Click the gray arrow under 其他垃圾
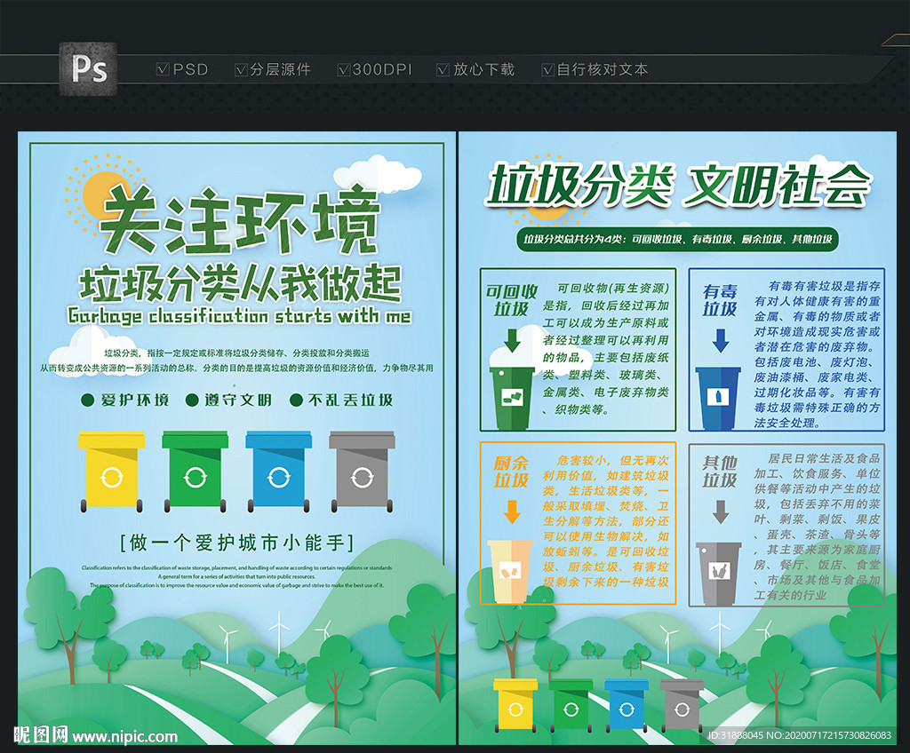 click(x=720, y=511)
